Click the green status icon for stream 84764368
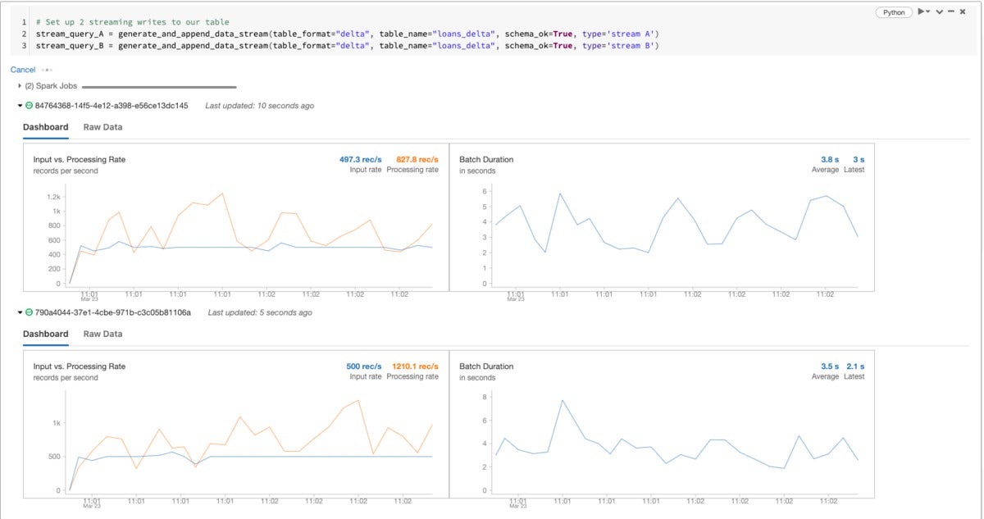This screenshot has height=519, width=984. (x=29, y=106)
